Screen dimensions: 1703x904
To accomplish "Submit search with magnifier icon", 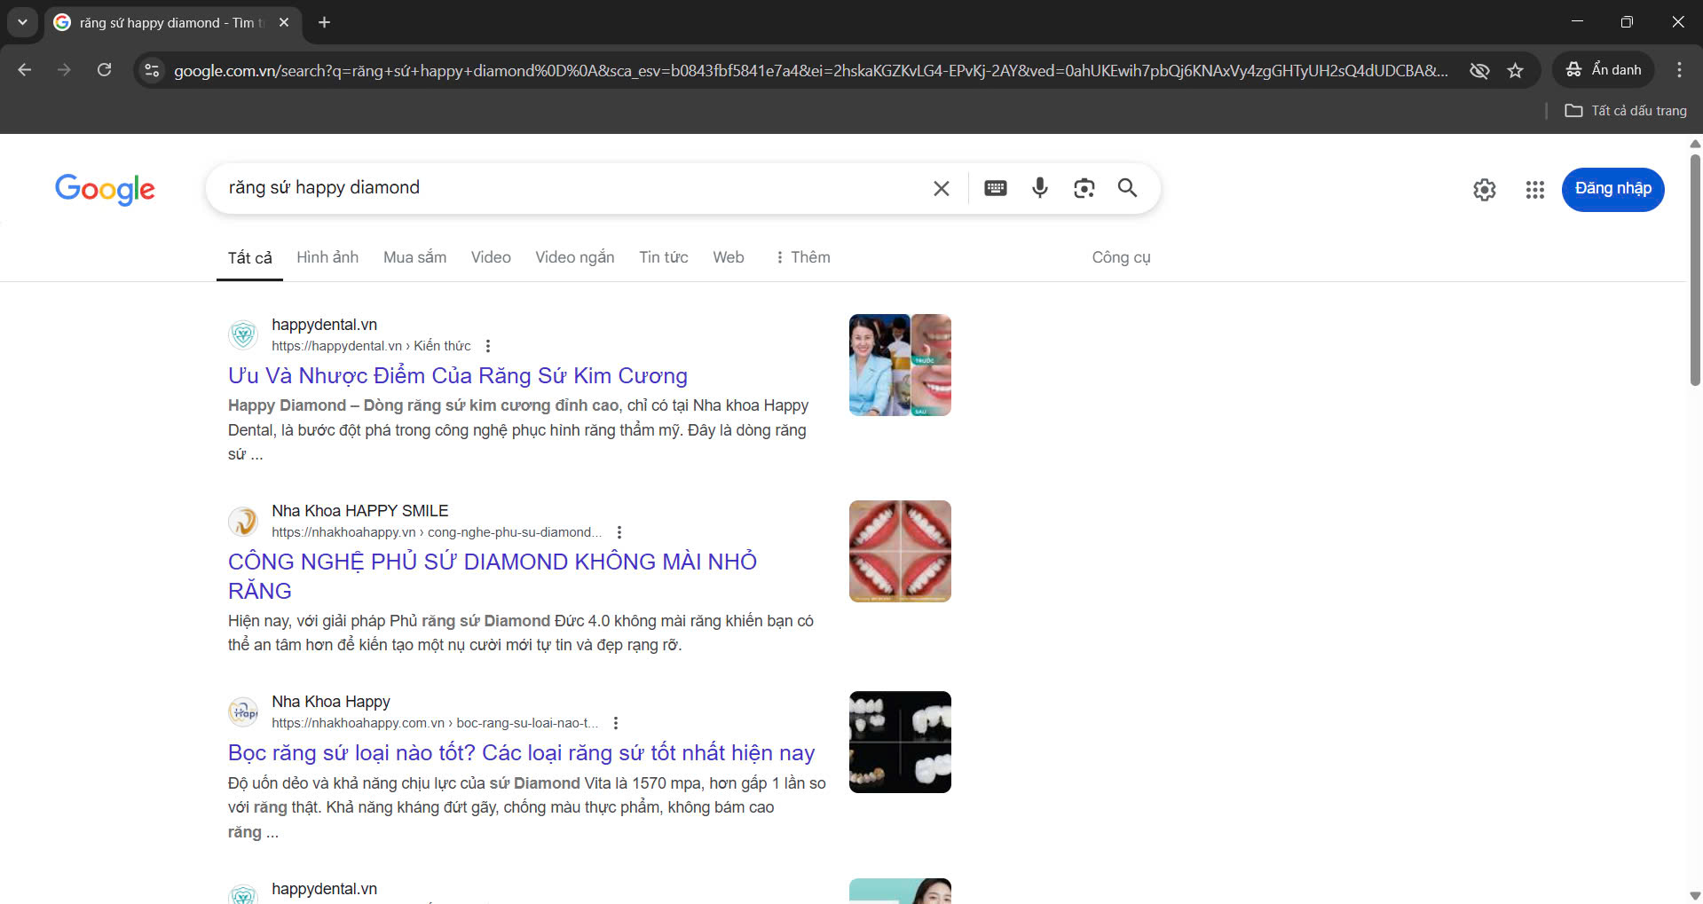I will (x=1127, y=188).
